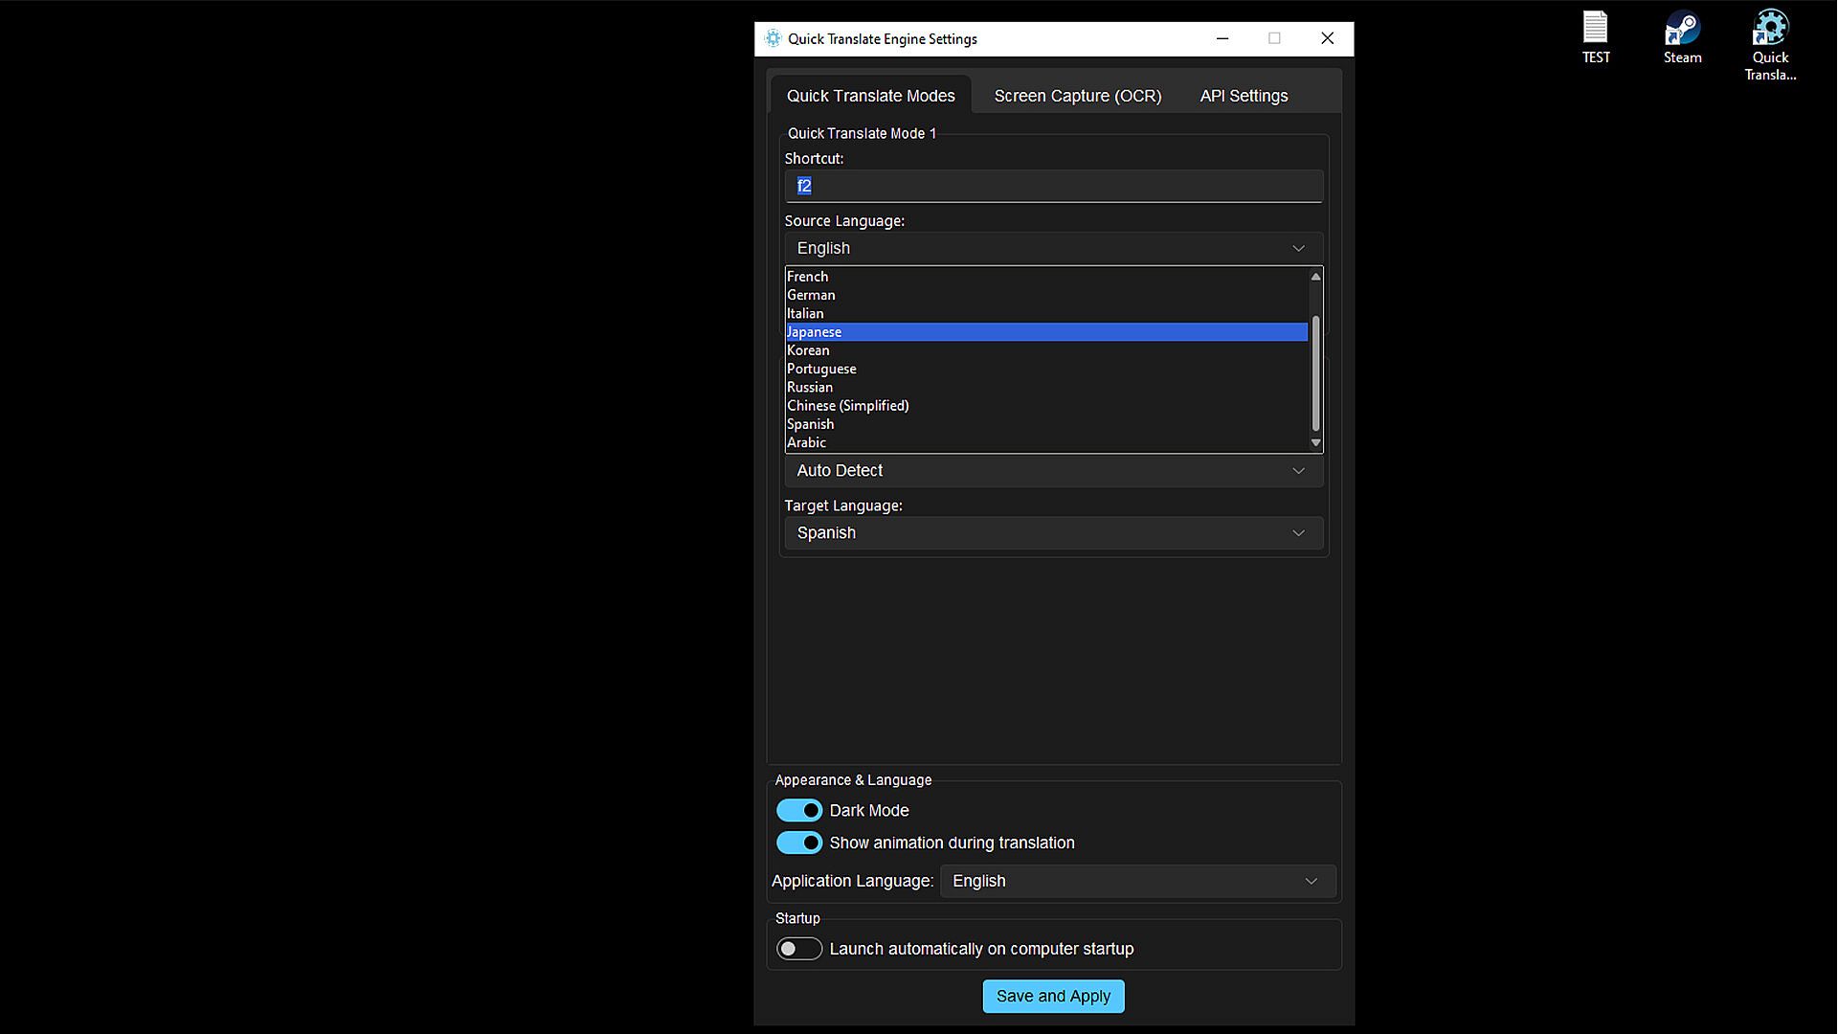Minimize the settings window
The image size is (1838, 1034).
click(x=1222, y=38)
